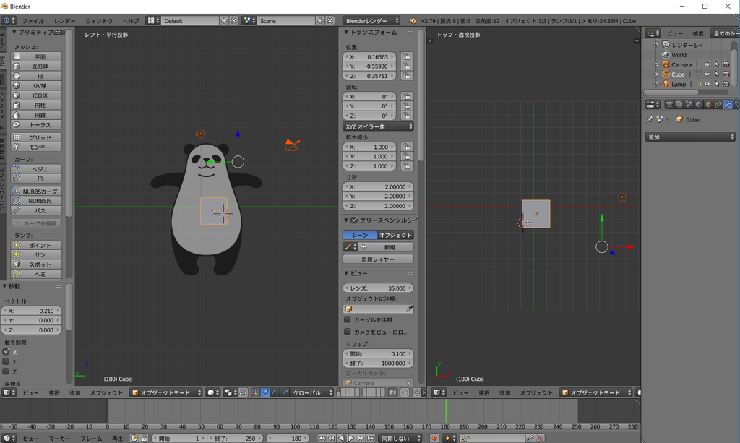Lock the X location value
This screenshot has height=443, width=740.
(x=407, y=56)
